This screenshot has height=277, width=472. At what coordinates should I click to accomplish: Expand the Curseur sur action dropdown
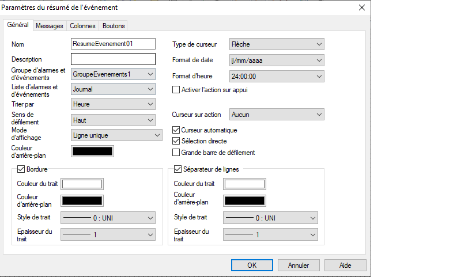276,115
